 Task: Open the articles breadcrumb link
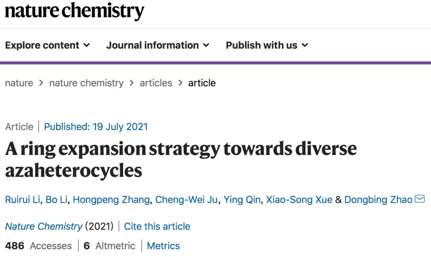click(156, 83)
